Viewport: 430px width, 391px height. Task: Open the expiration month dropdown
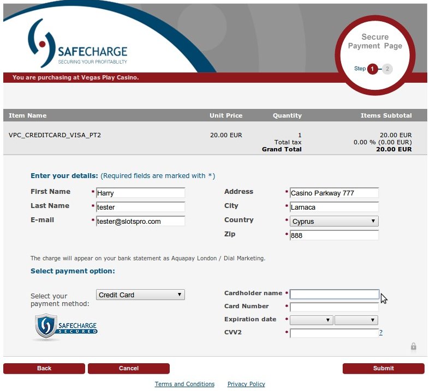coord(311,321)
